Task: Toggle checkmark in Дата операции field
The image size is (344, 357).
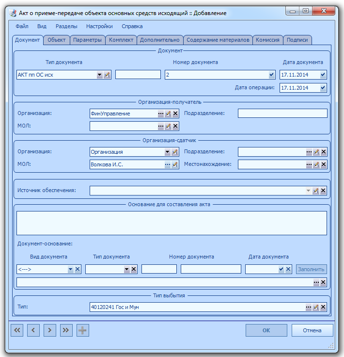Action: [323, 88]
